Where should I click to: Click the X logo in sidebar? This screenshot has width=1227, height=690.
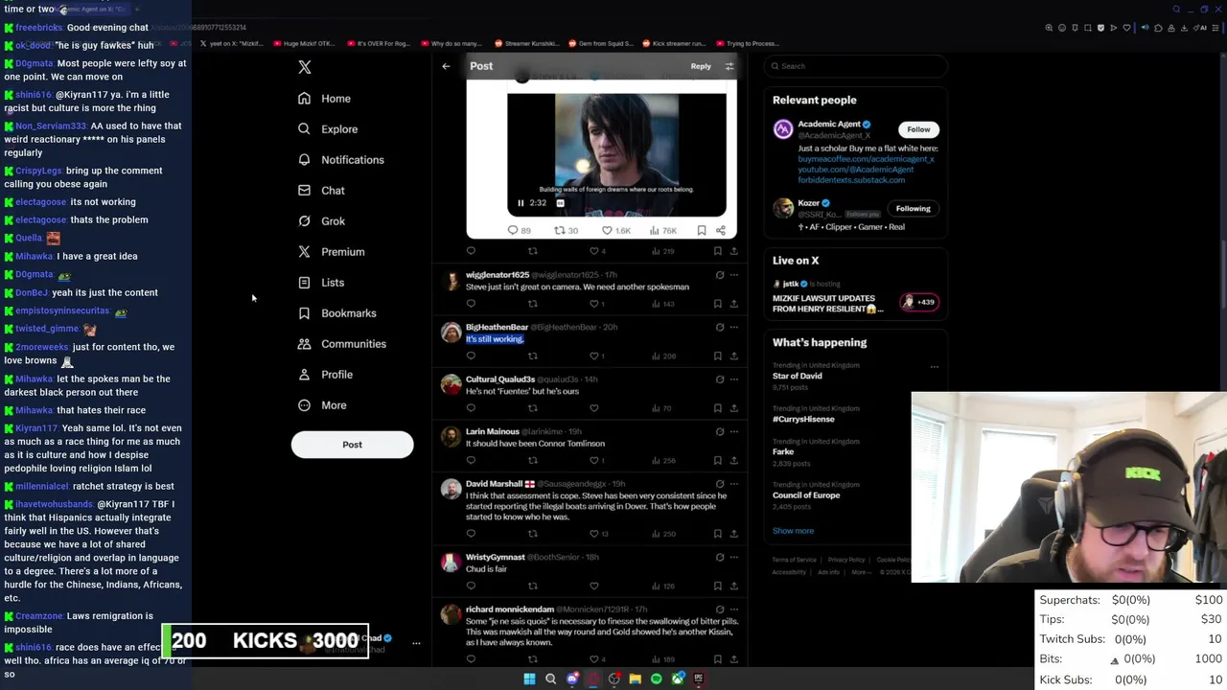pos(305,67)
